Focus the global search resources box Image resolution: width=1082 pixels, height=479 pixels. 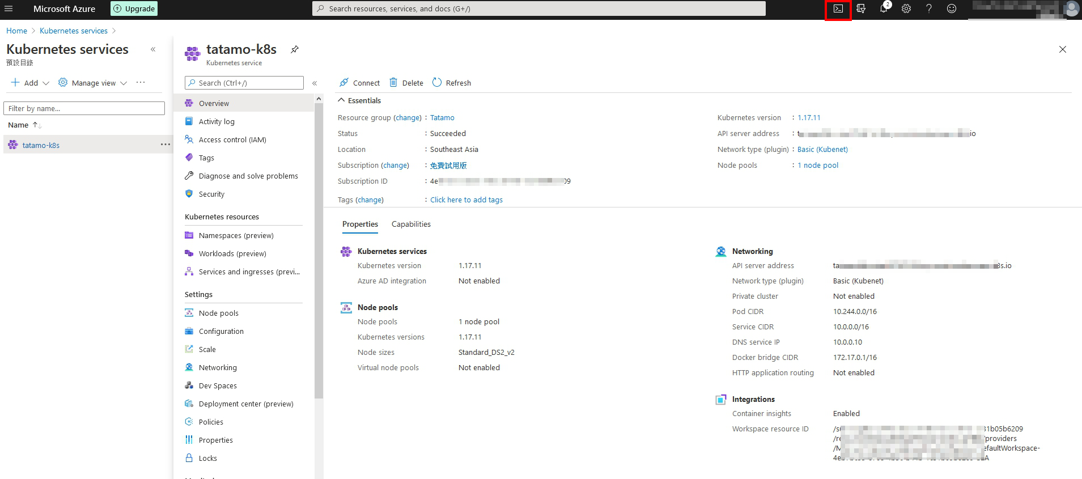(538, 9)
